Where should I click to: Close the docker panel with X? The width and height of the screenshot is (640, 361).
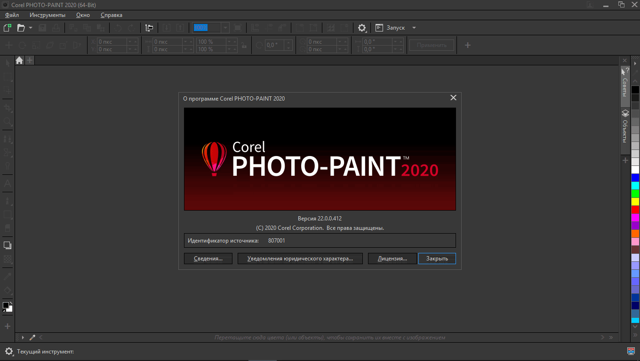pos(625,61)
